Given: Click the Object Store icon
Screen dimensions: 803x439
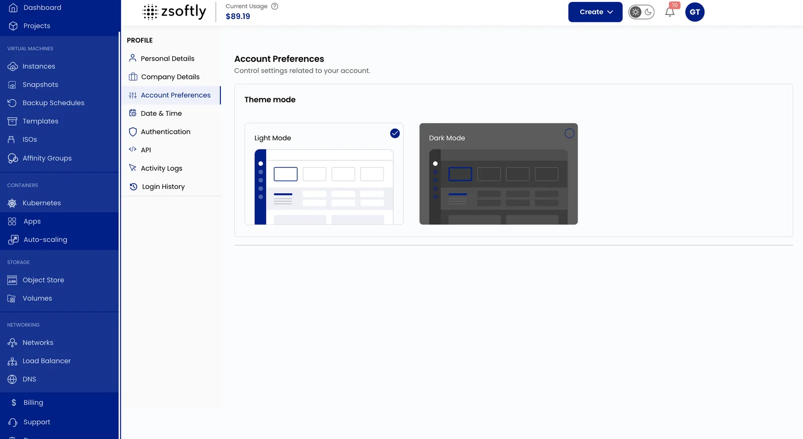Looking at the screenshot, I should click(12, 280).
